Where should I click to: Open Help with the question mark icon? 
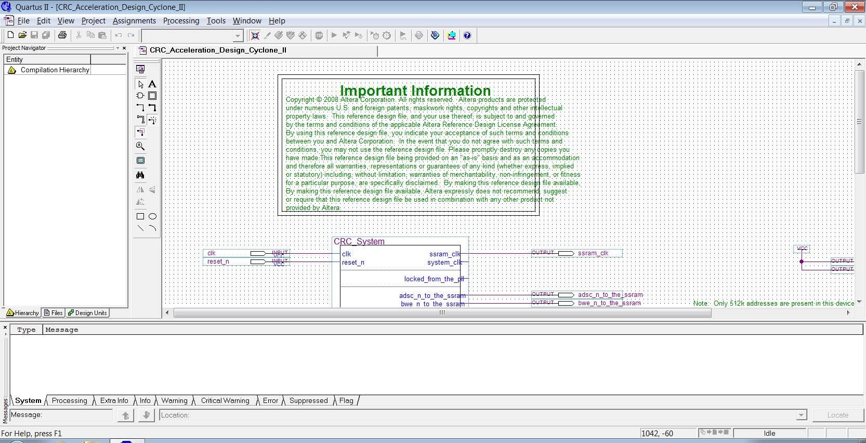pos(467,35)
